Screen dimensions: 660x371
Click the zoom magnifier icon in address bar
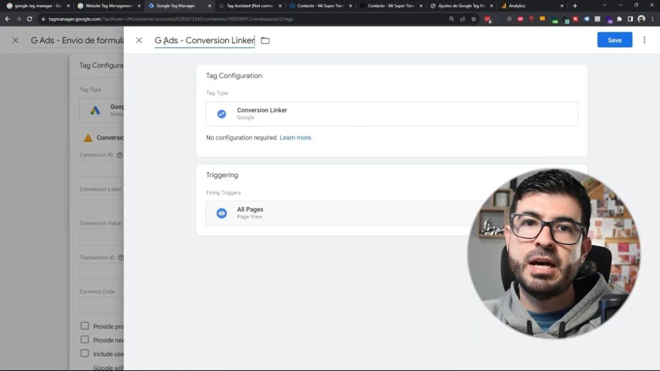point(451,19)
